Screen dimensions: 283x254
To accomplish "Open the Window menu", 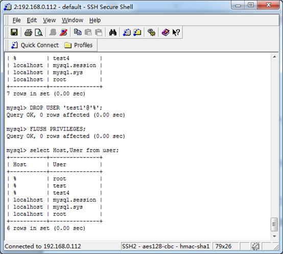I will [73, 20].
